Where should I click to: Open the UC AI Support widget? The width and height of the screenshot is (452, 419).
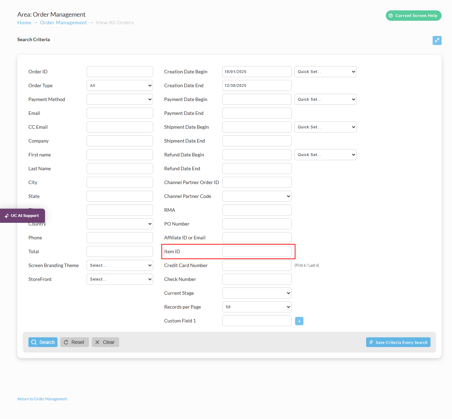(23, 216)
